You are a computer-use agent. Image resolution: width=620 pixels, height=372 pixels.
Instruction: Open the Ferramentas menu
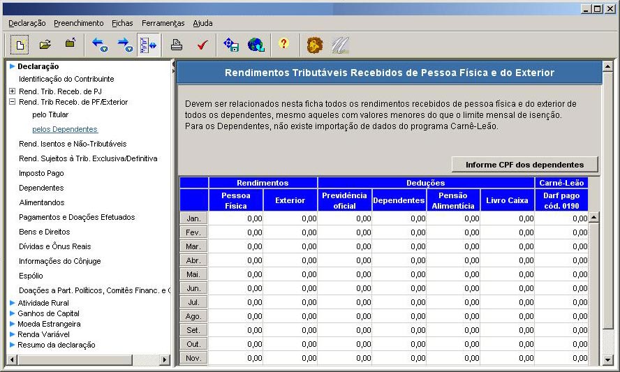tap(163, 23)
